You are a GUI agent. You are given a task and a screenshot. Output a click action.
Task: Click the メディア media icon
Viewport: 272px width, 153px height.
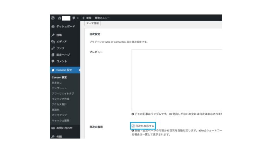pos(53,42)
